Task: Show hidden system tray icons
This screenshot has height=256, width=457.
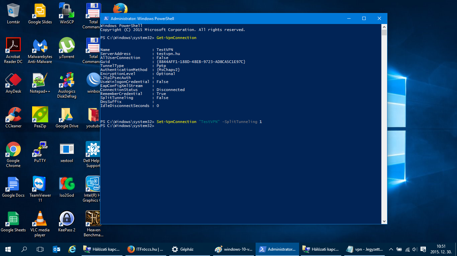Action: (391, 249)
